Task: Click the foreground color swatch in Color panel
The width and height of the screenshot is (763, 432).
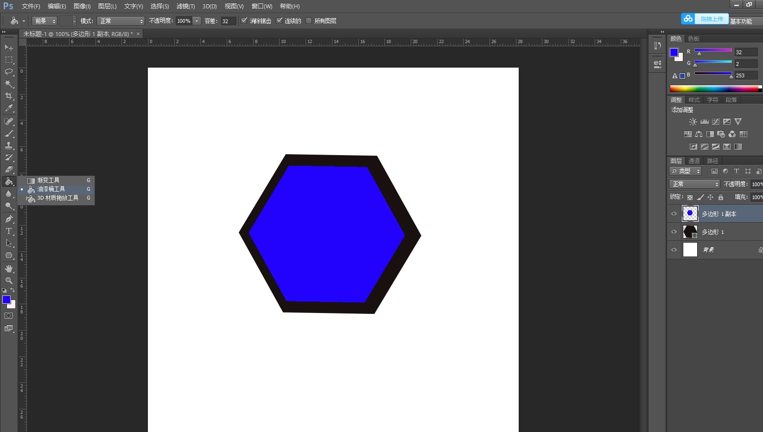Action: coord(674,52)
